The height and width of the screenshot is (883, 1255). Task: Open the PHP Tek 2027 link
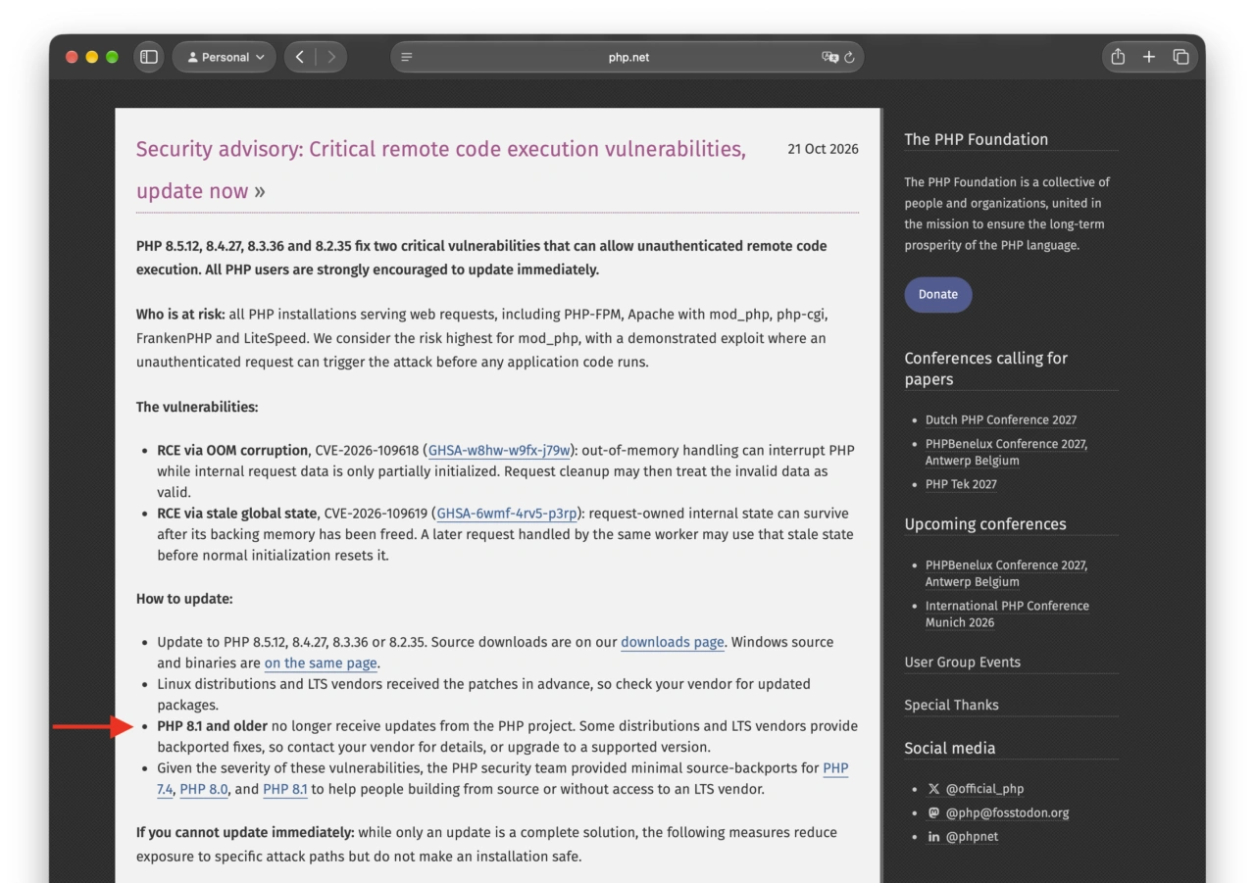(961, 484)
